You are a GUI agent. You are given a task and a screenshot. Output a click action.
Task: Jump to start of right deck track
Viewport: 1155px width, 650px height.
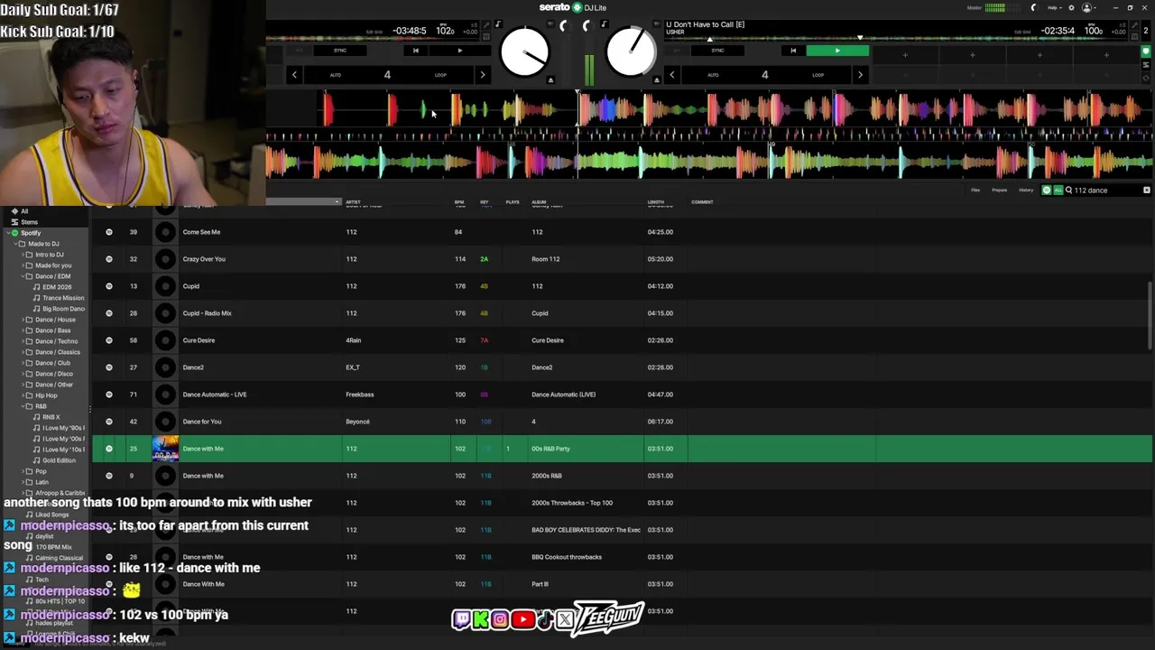[793, 51]
